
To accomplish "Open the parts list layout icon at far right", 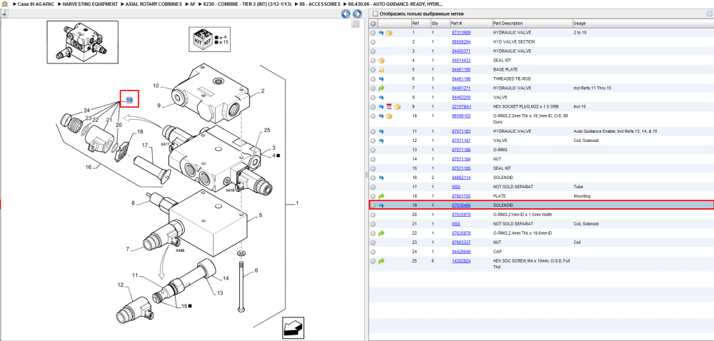I will coord(709,14).
